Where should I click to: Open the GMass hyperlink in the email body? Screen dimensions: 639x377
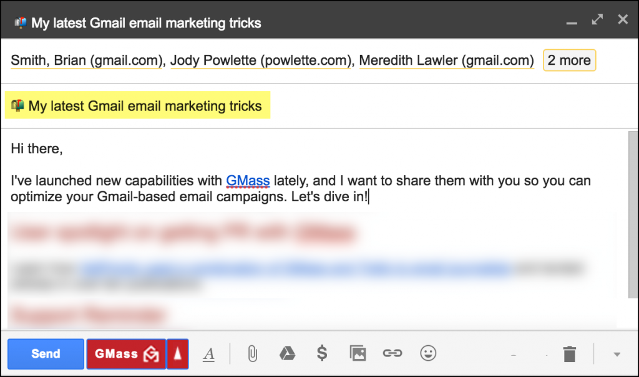(x=248, y=180)
